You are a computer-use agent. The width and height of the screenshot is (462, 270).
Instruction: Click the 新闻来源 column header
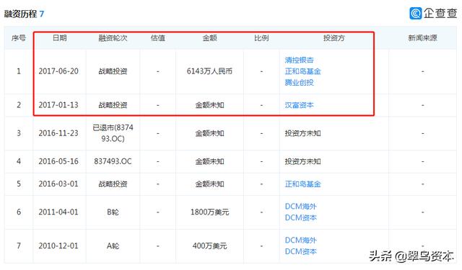422,38
